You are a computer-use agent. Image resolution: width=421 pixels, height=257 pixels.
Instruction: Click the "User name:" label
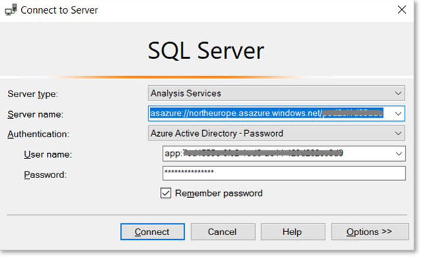tap(48, 154)
